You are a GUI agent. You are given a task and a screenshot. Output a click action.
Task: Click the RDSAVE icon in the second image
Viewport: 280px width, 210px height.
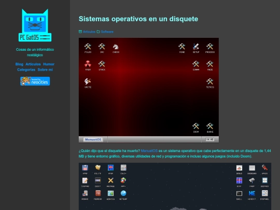85,195
